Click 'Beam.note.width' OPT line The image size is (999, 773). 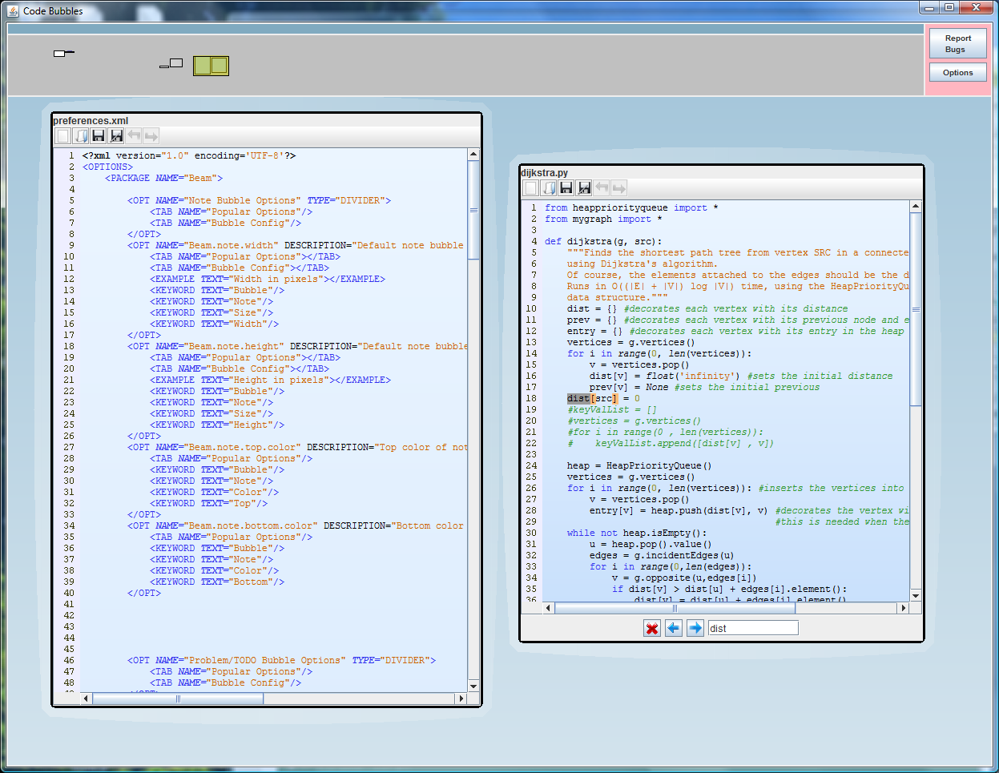(296, 245)
